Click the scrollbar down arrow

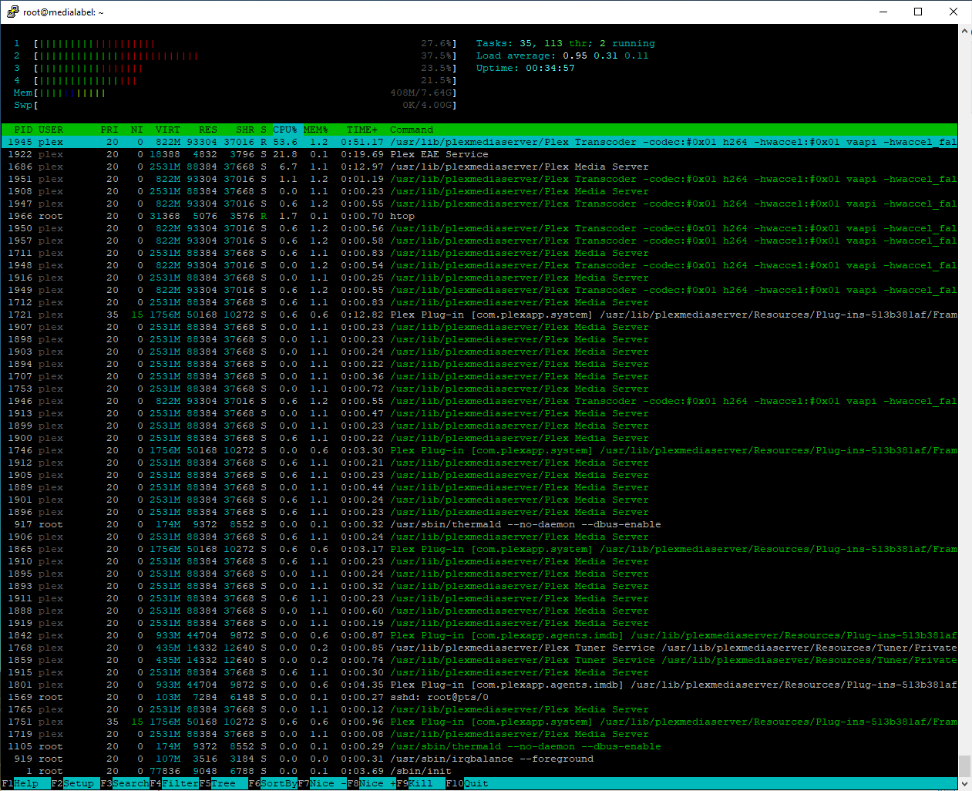tap(964, 783)
